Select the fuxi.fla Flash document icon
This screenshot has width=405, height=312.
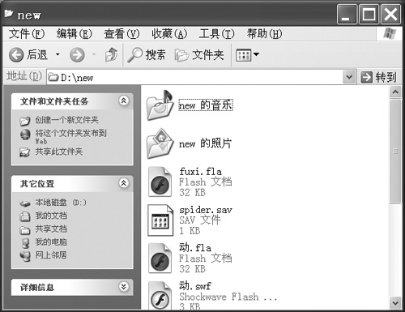tap(160, 182)
